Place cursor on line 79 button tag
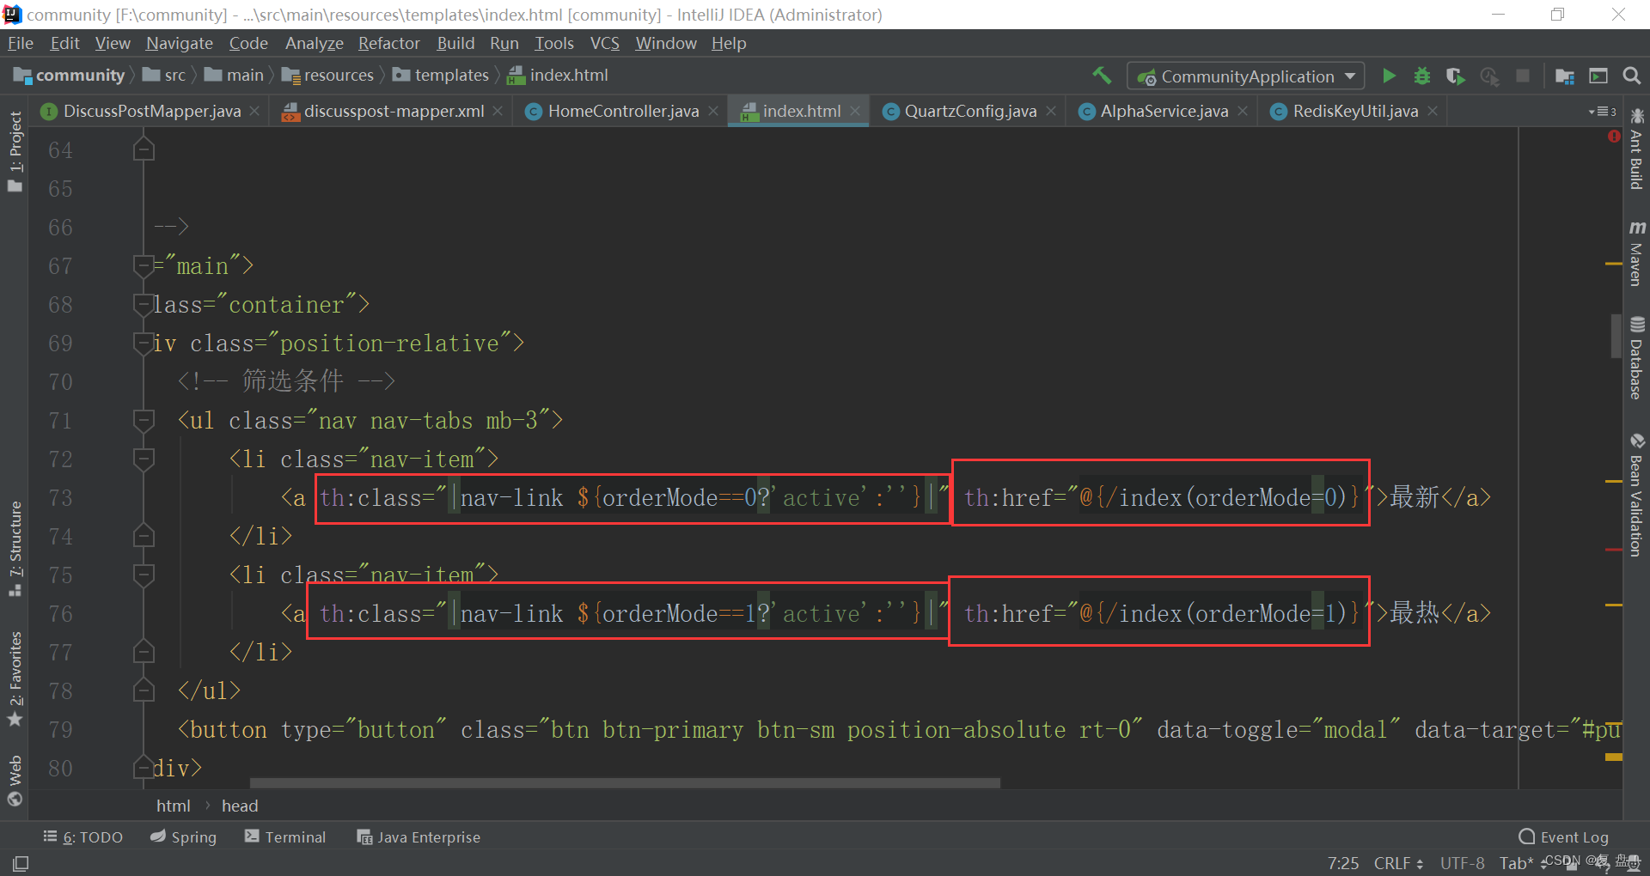 click(x=222, y=730)
